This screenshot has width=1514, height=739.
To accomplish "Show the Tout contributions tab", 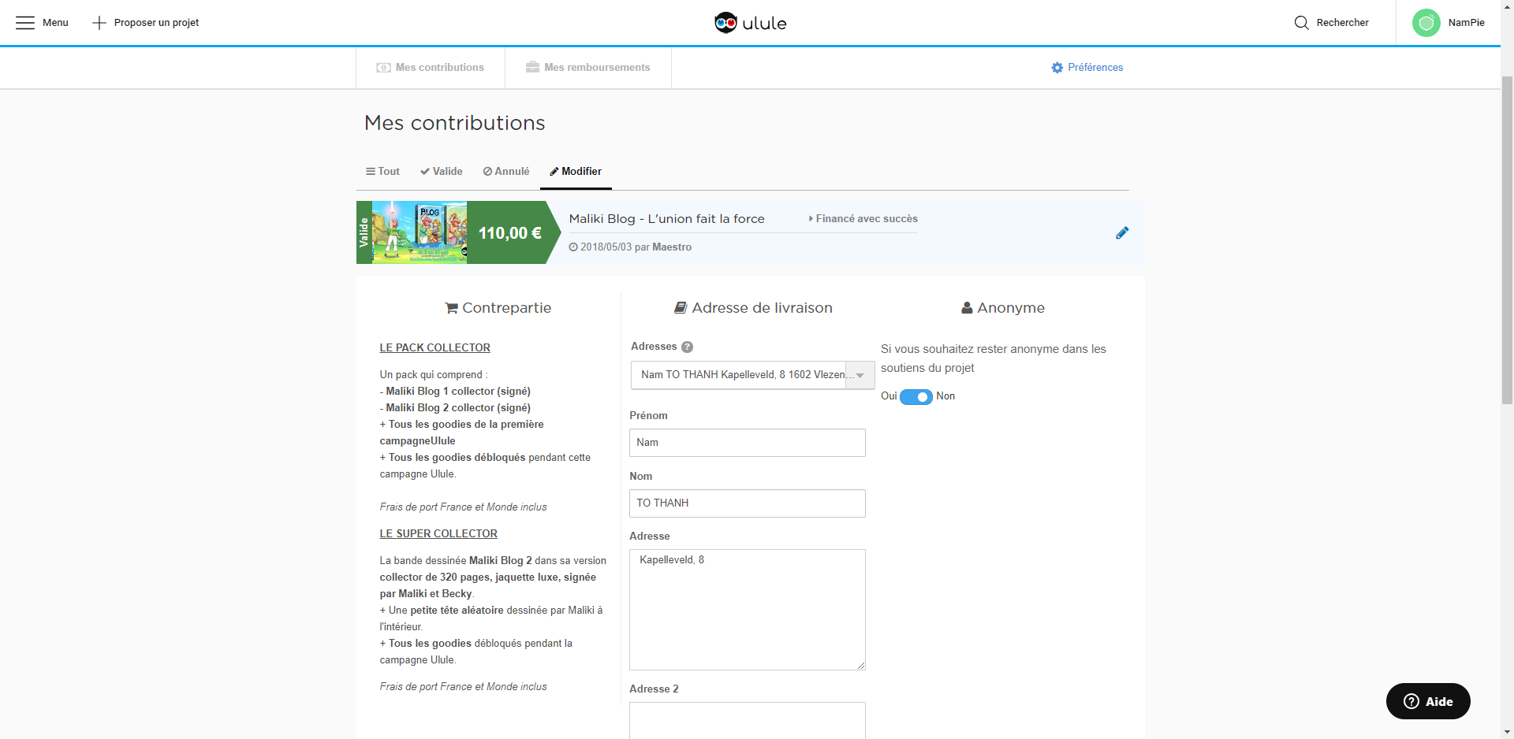I will tap(383, 172).
